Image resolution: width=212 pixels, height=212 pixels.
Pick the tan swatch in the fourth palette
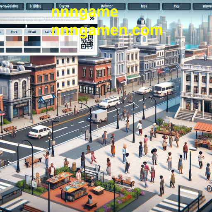[x=67, y=39]
